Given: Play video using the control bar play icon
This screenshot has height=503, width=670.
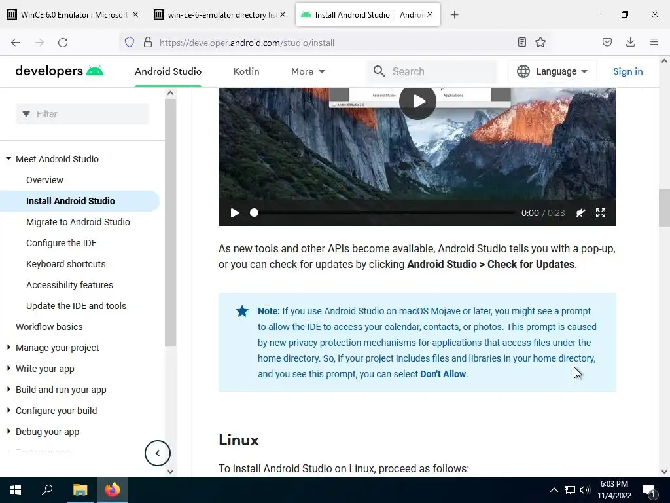Looking at the screenshot, I should (235, 213).
